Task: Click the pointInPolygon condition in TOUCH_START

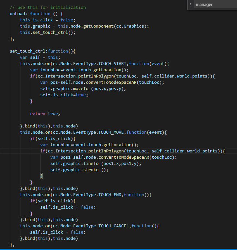Action: (x=122, y=76)
